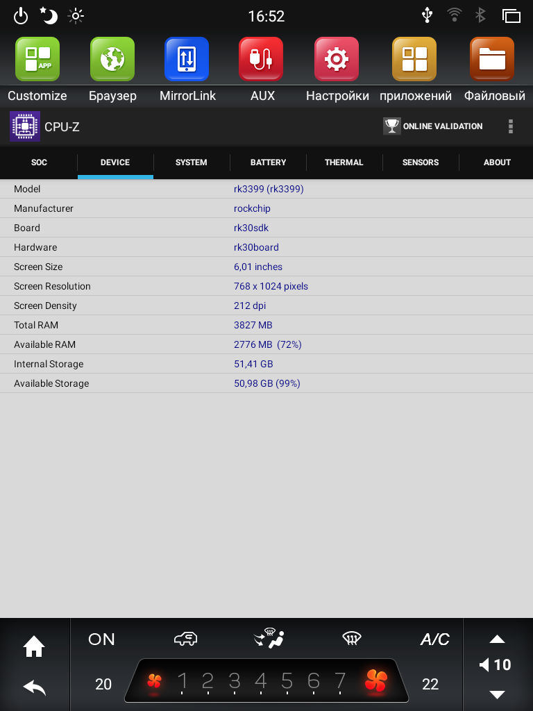Screen dimensions: 533x711
Task: Set fan speed to 2
Action: tap(208, 681)
